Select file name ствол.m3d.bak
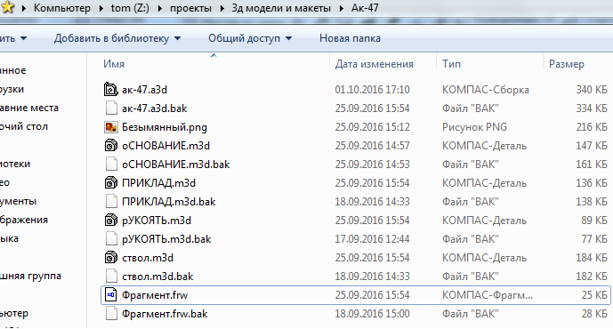The width and height of the screenshot is (613, 329). (x=157, y=277)
